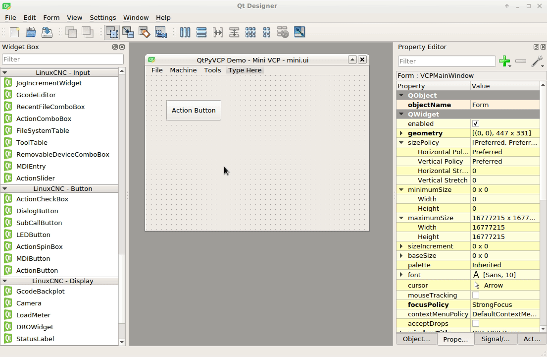The image size is (547, 357).
Task: Open the Property Editor wrench configure icon
Action: pyautogui.click(x=537, y=61)
